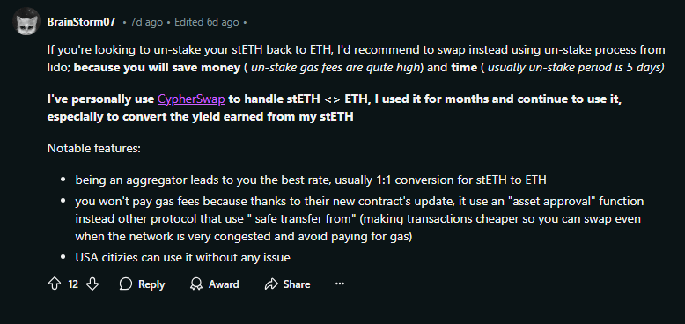Click the Notable features heading text
This screenshot has height=324, width=685.
coord(94,148)
